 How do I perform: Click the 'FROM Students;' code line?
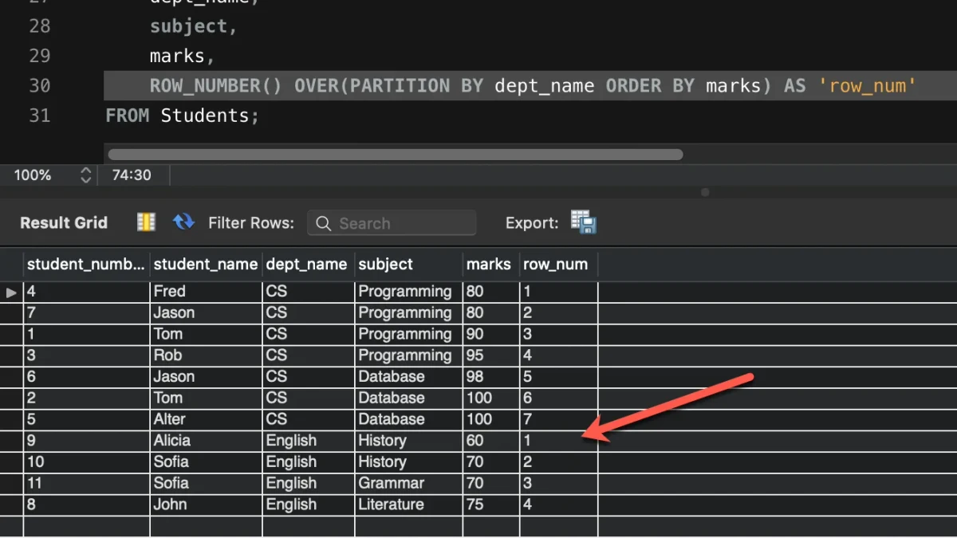point(183,116)
